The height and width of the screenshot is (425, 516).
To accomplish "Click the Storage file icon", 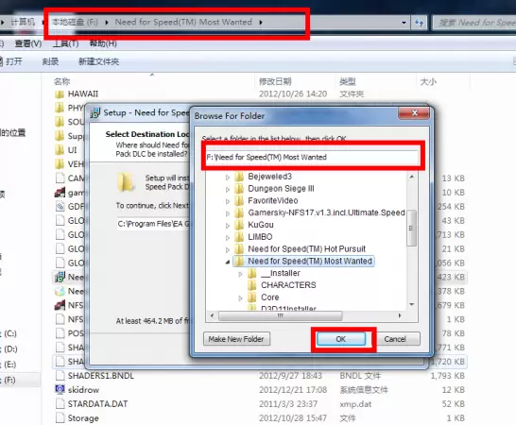I will tap(60, 417).
